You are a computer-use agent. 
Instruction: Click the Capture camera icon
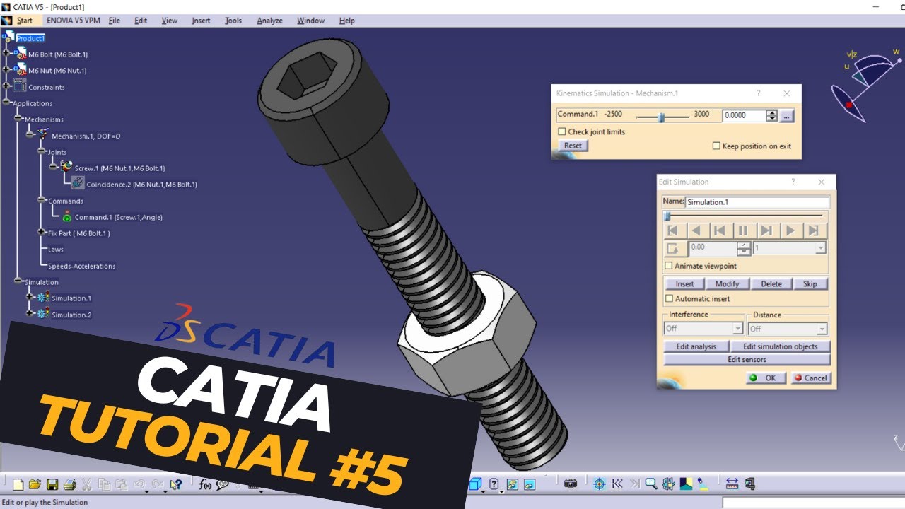(571, 484)
